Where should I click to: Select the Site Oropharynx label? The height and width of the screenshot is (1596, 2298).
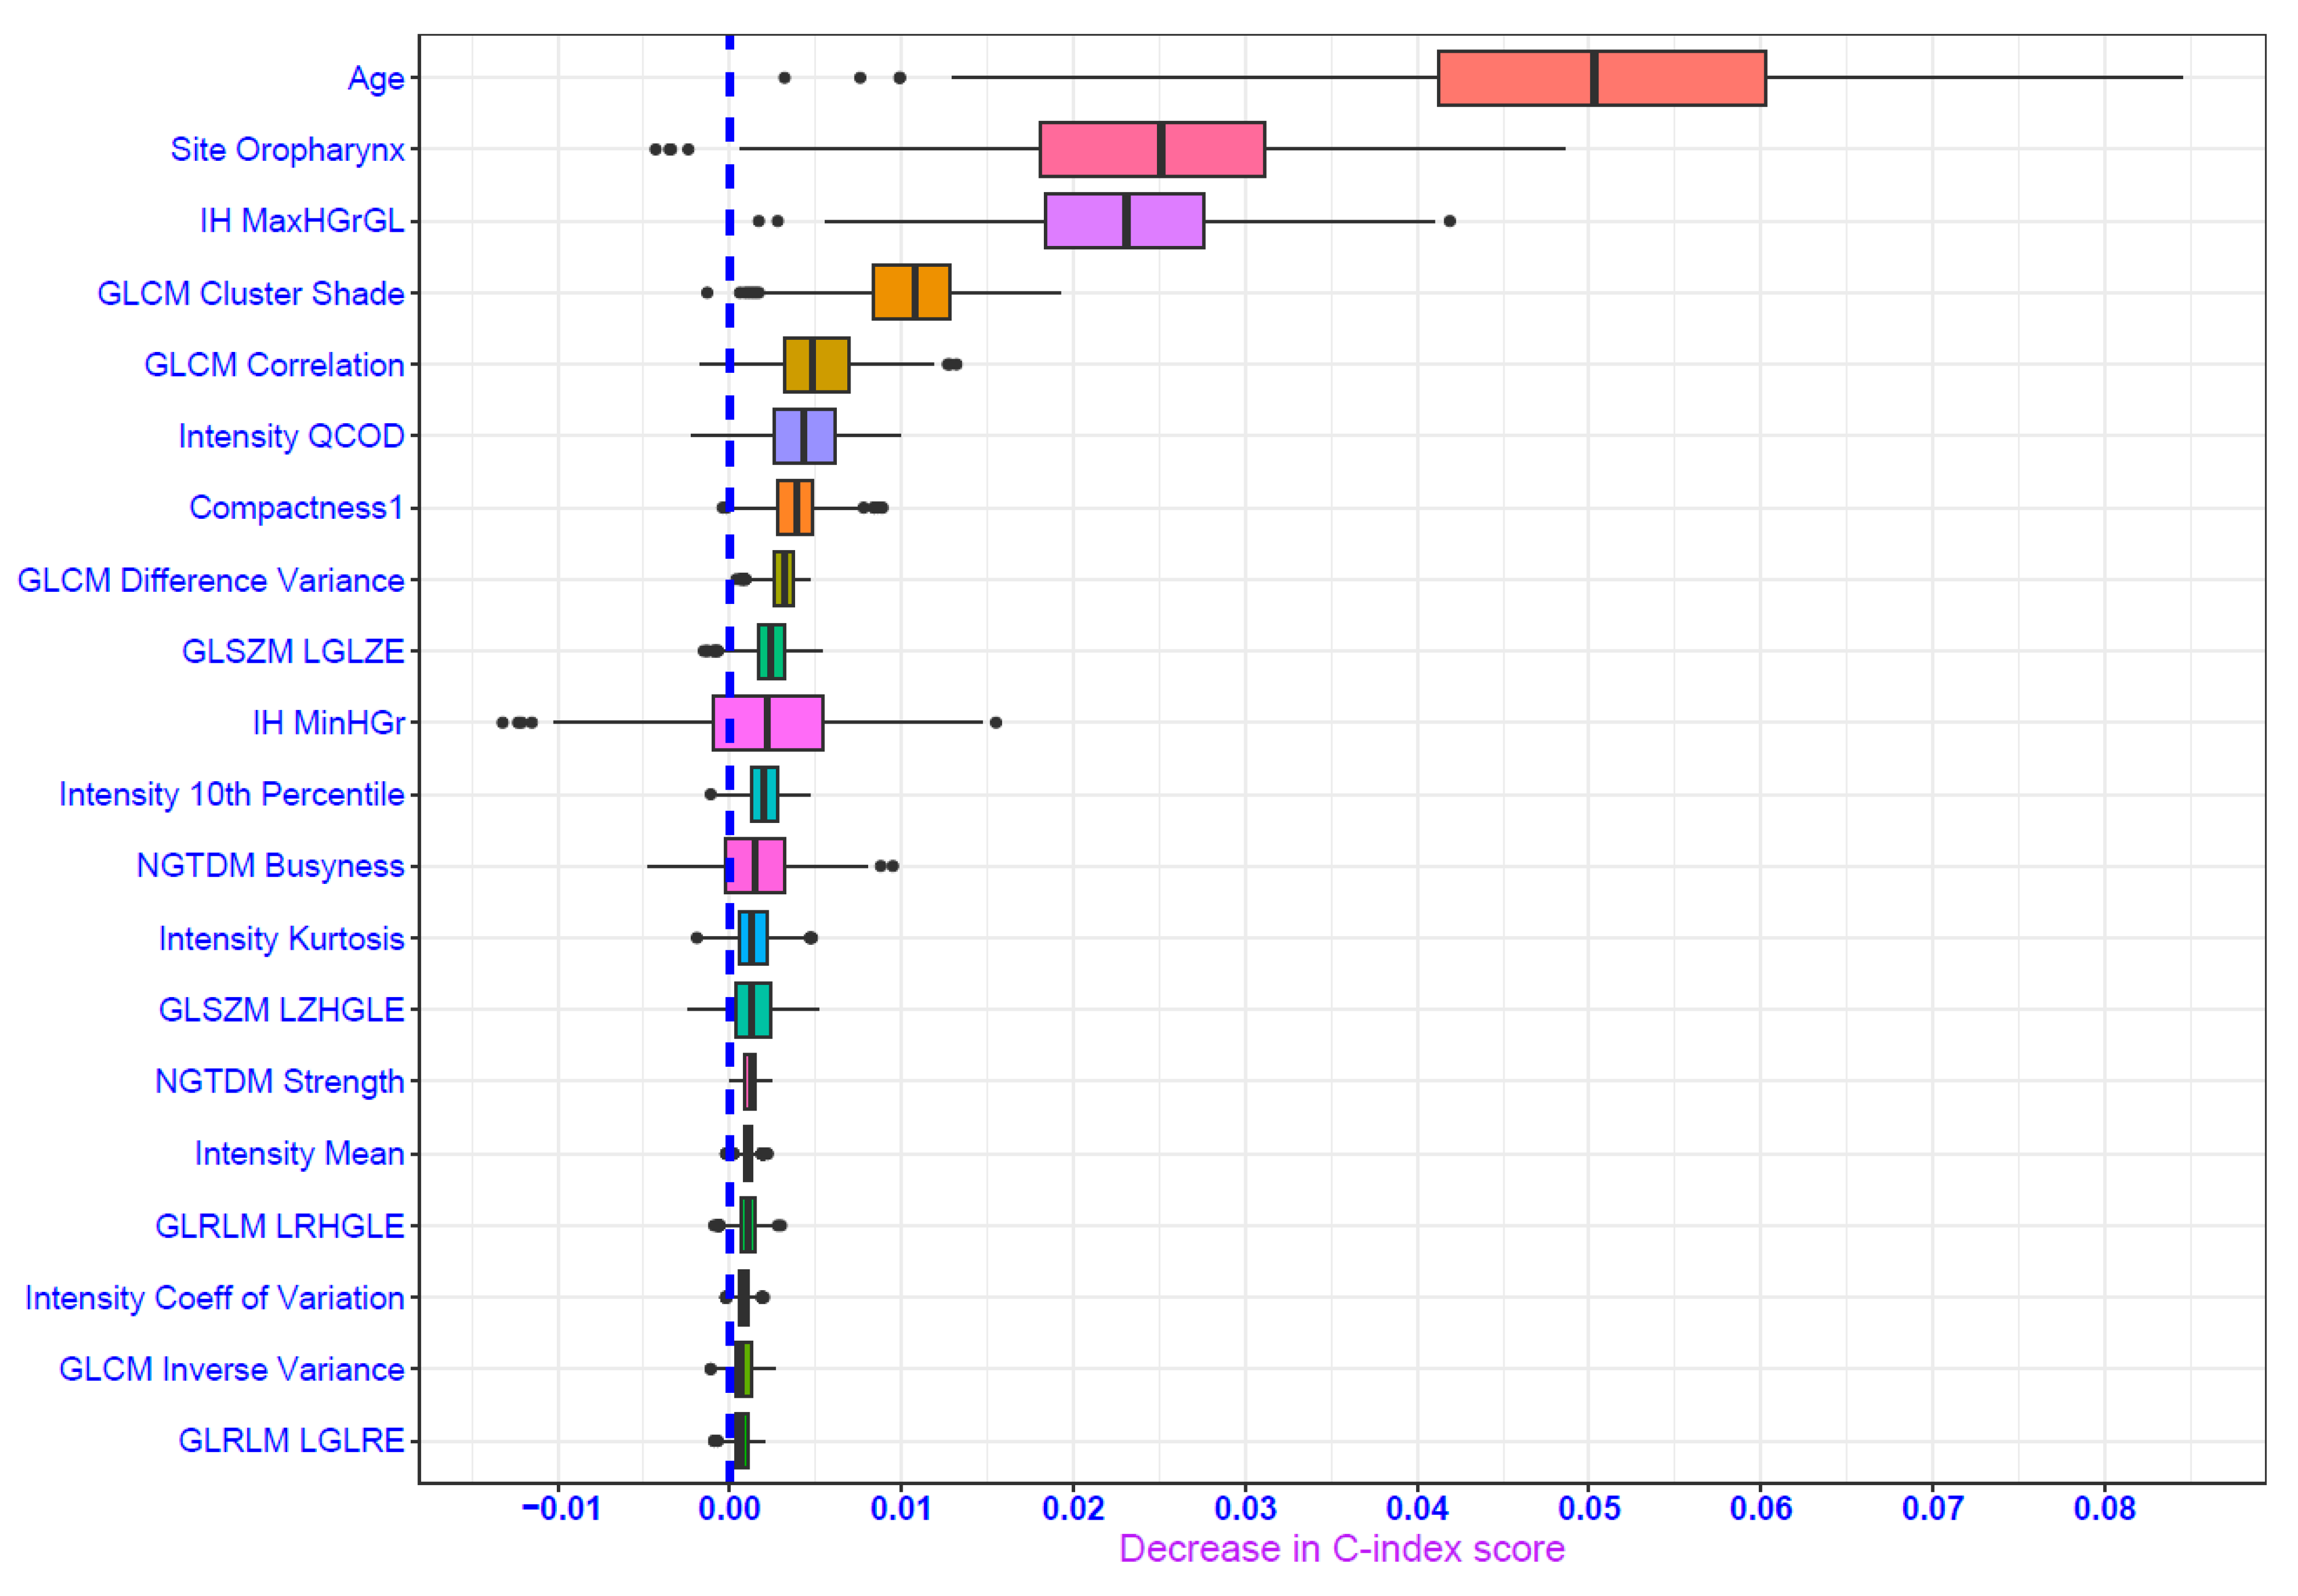287,150
